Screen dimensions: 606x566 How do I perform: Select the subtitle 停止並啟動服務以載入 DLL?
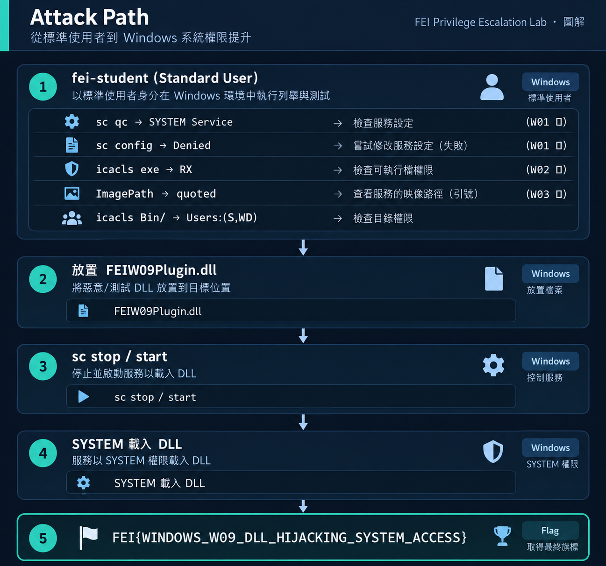[x=134, y=374]
